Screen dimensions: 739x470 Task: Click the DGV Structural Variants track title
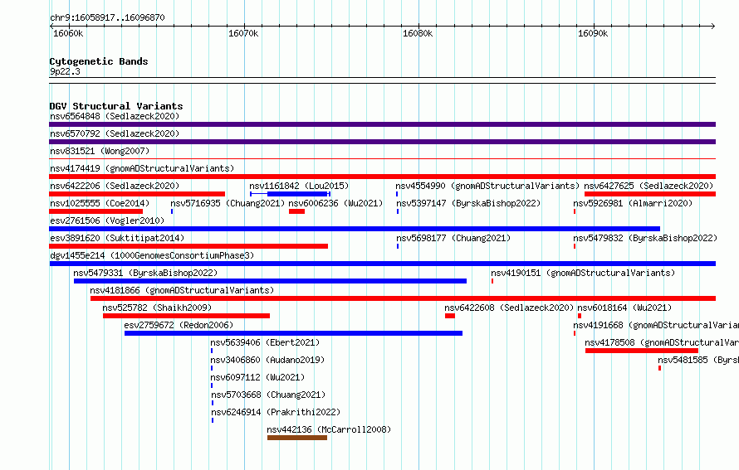116,106
